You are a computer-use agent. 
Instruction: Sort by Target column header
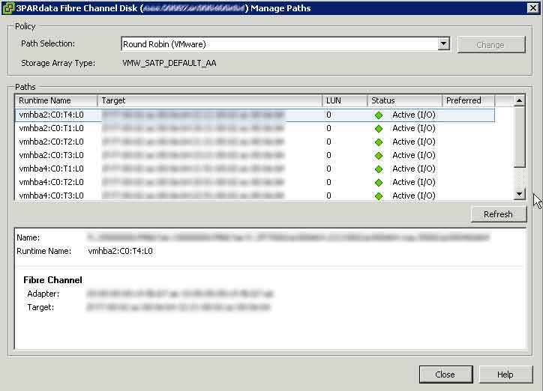tap(210, 100)
